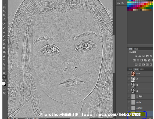Add a Color Balance adjustment
Image resolution: width=154 pixels, height=119 pixels.
coord(138,60)
